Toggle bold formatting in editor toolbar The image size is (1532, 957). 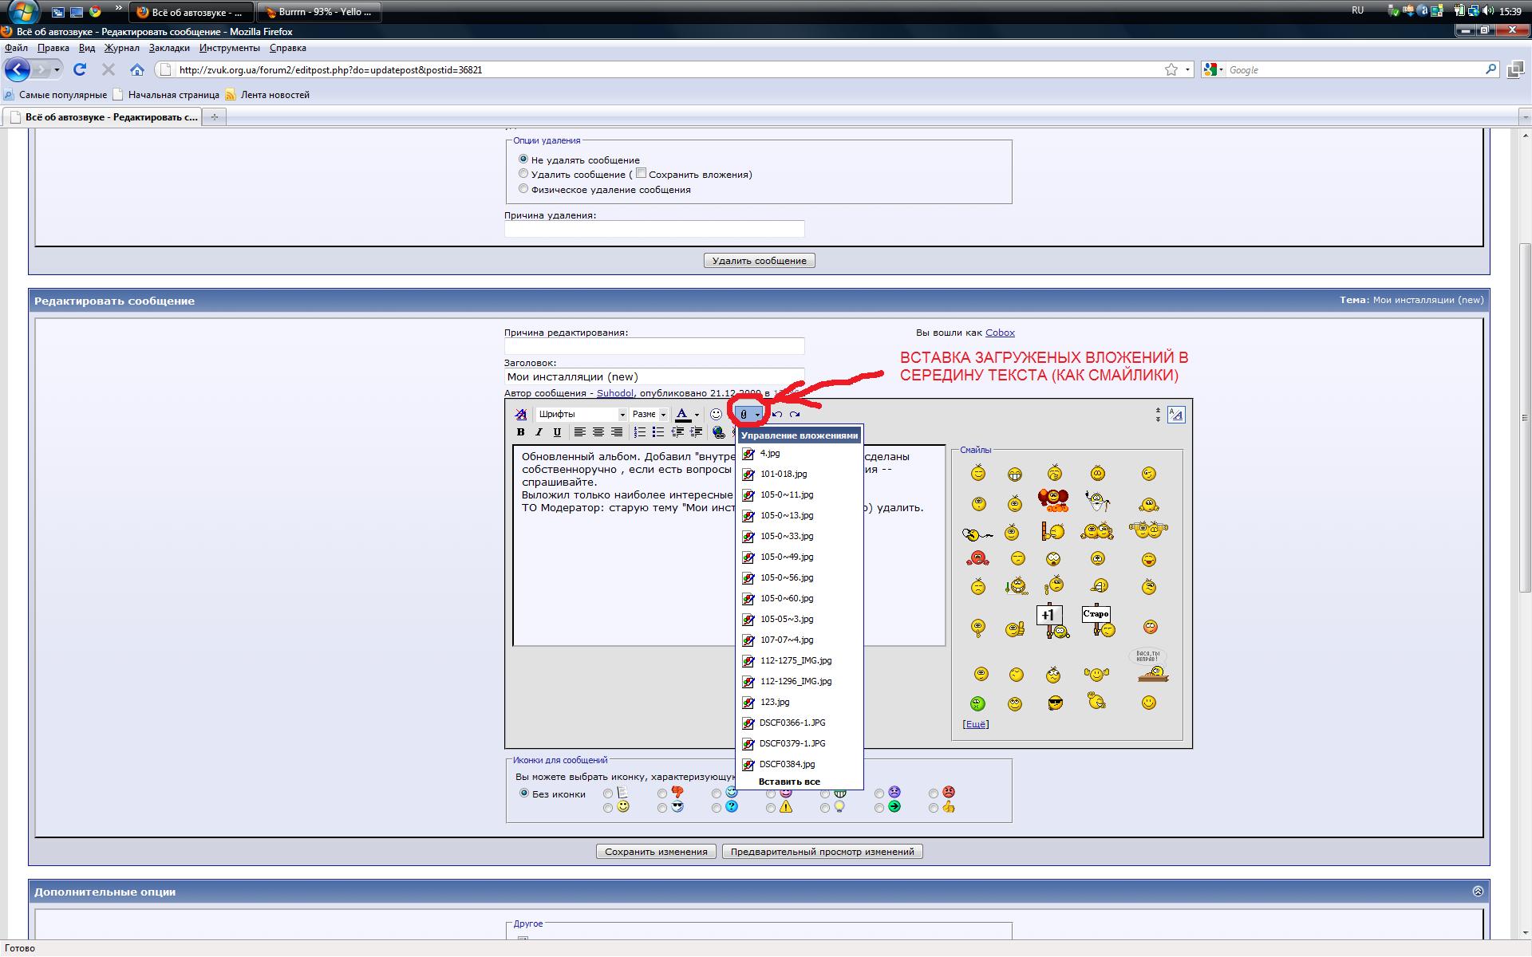pos(520,432)
